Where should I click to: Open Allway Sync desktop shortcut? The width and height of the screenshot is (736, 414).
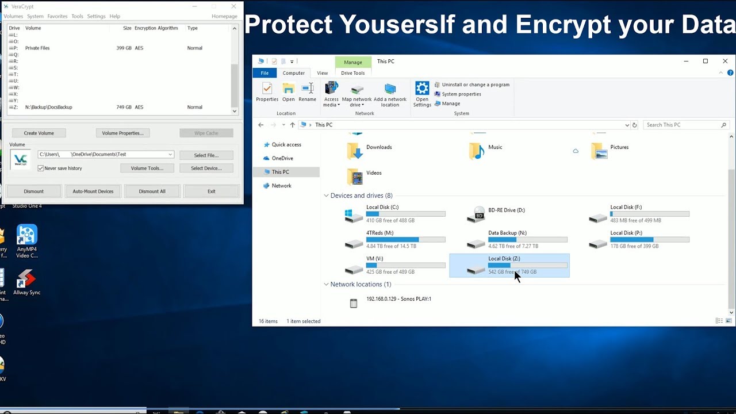pos(27,279)
